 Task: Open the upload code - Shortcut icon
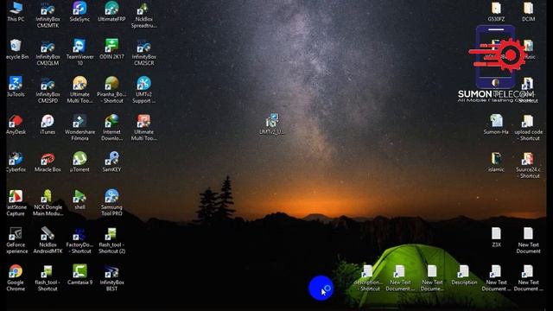(528, 128)
